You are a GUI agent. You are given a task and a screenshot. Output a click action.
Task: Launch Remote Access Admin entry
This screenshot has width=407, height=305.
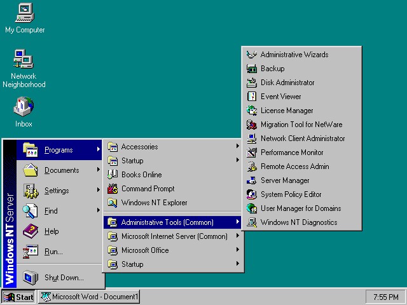[x=301, y=166]
